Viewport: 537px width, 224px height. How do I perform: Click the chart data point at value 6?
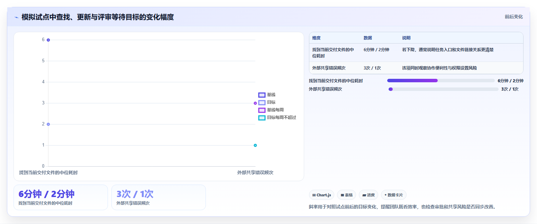point(48,40)
